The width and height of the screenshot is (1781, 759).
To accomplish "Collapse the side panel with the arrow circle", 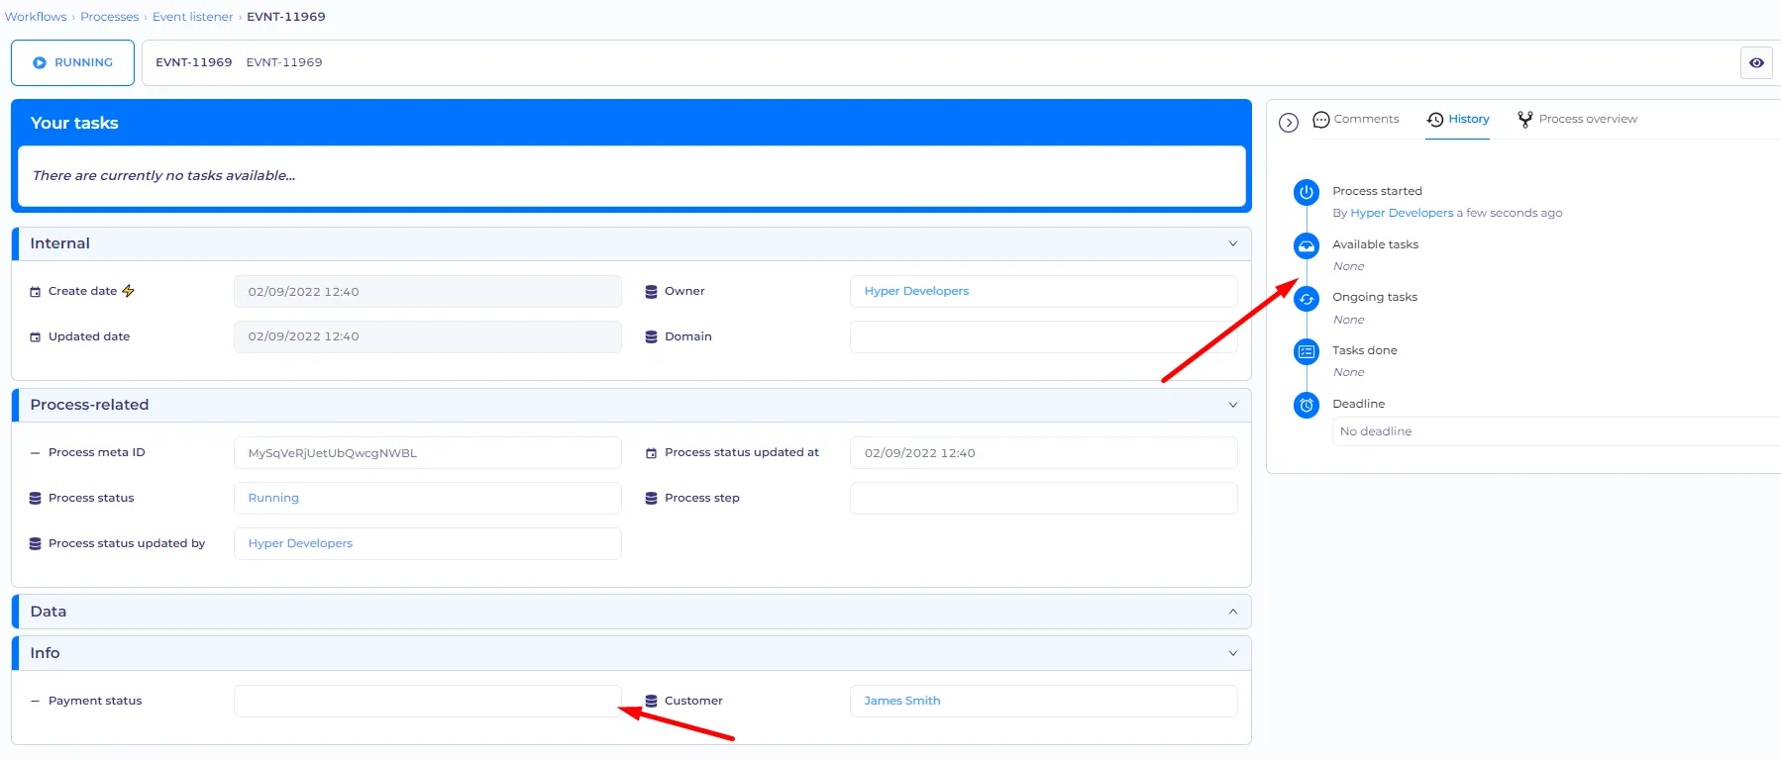I will click(1289, 123).
